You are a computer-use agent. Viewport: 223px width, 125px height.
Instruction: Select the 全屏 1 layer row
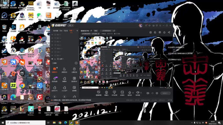tap(64, 59)
